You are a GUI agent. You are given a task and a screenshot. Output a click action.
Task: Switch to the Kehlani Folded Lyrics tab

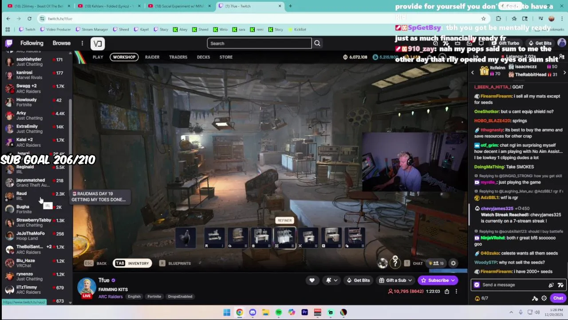tap(109, 6)
